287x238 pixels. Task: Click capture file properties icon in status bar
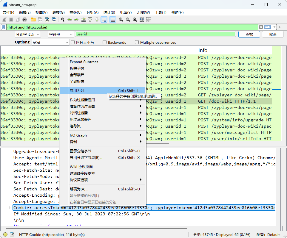12,234
